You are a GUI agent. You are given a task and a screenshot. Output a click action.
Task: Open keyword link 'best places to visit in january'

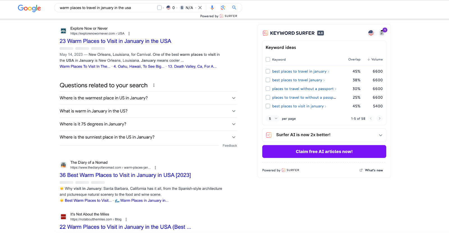click(298, 106)
